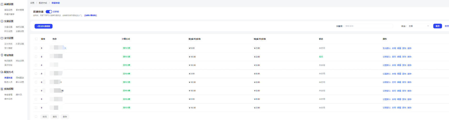Open the 状态 dropdown showing 全部
The image size is (449, 120).
[418, 26]
